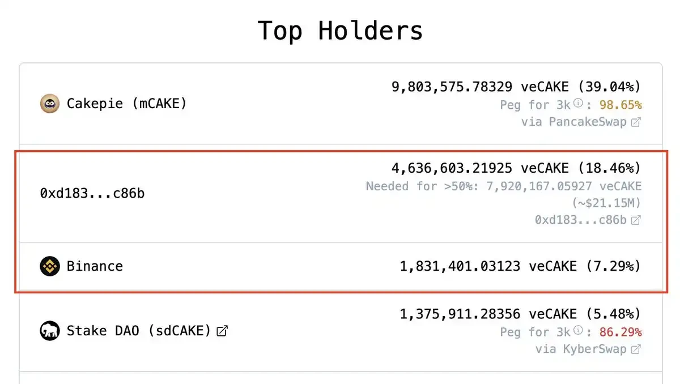Select the black 0xd183...c86b holder name
Viewport: 680px width, 384px height.
92,194
